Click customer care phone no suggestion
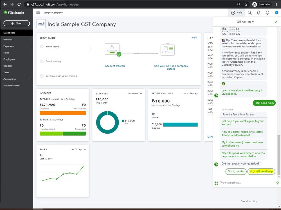Screen dimensions: 281x210 pos(242,144)
